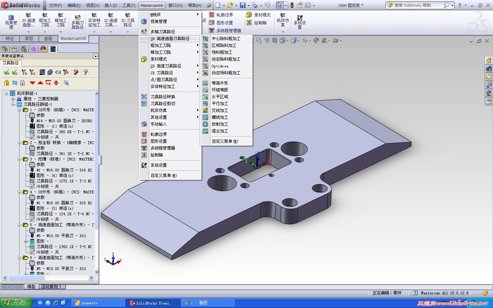Click the toolpath tree horizontal scrollbar right arrow

coord(91,278)
